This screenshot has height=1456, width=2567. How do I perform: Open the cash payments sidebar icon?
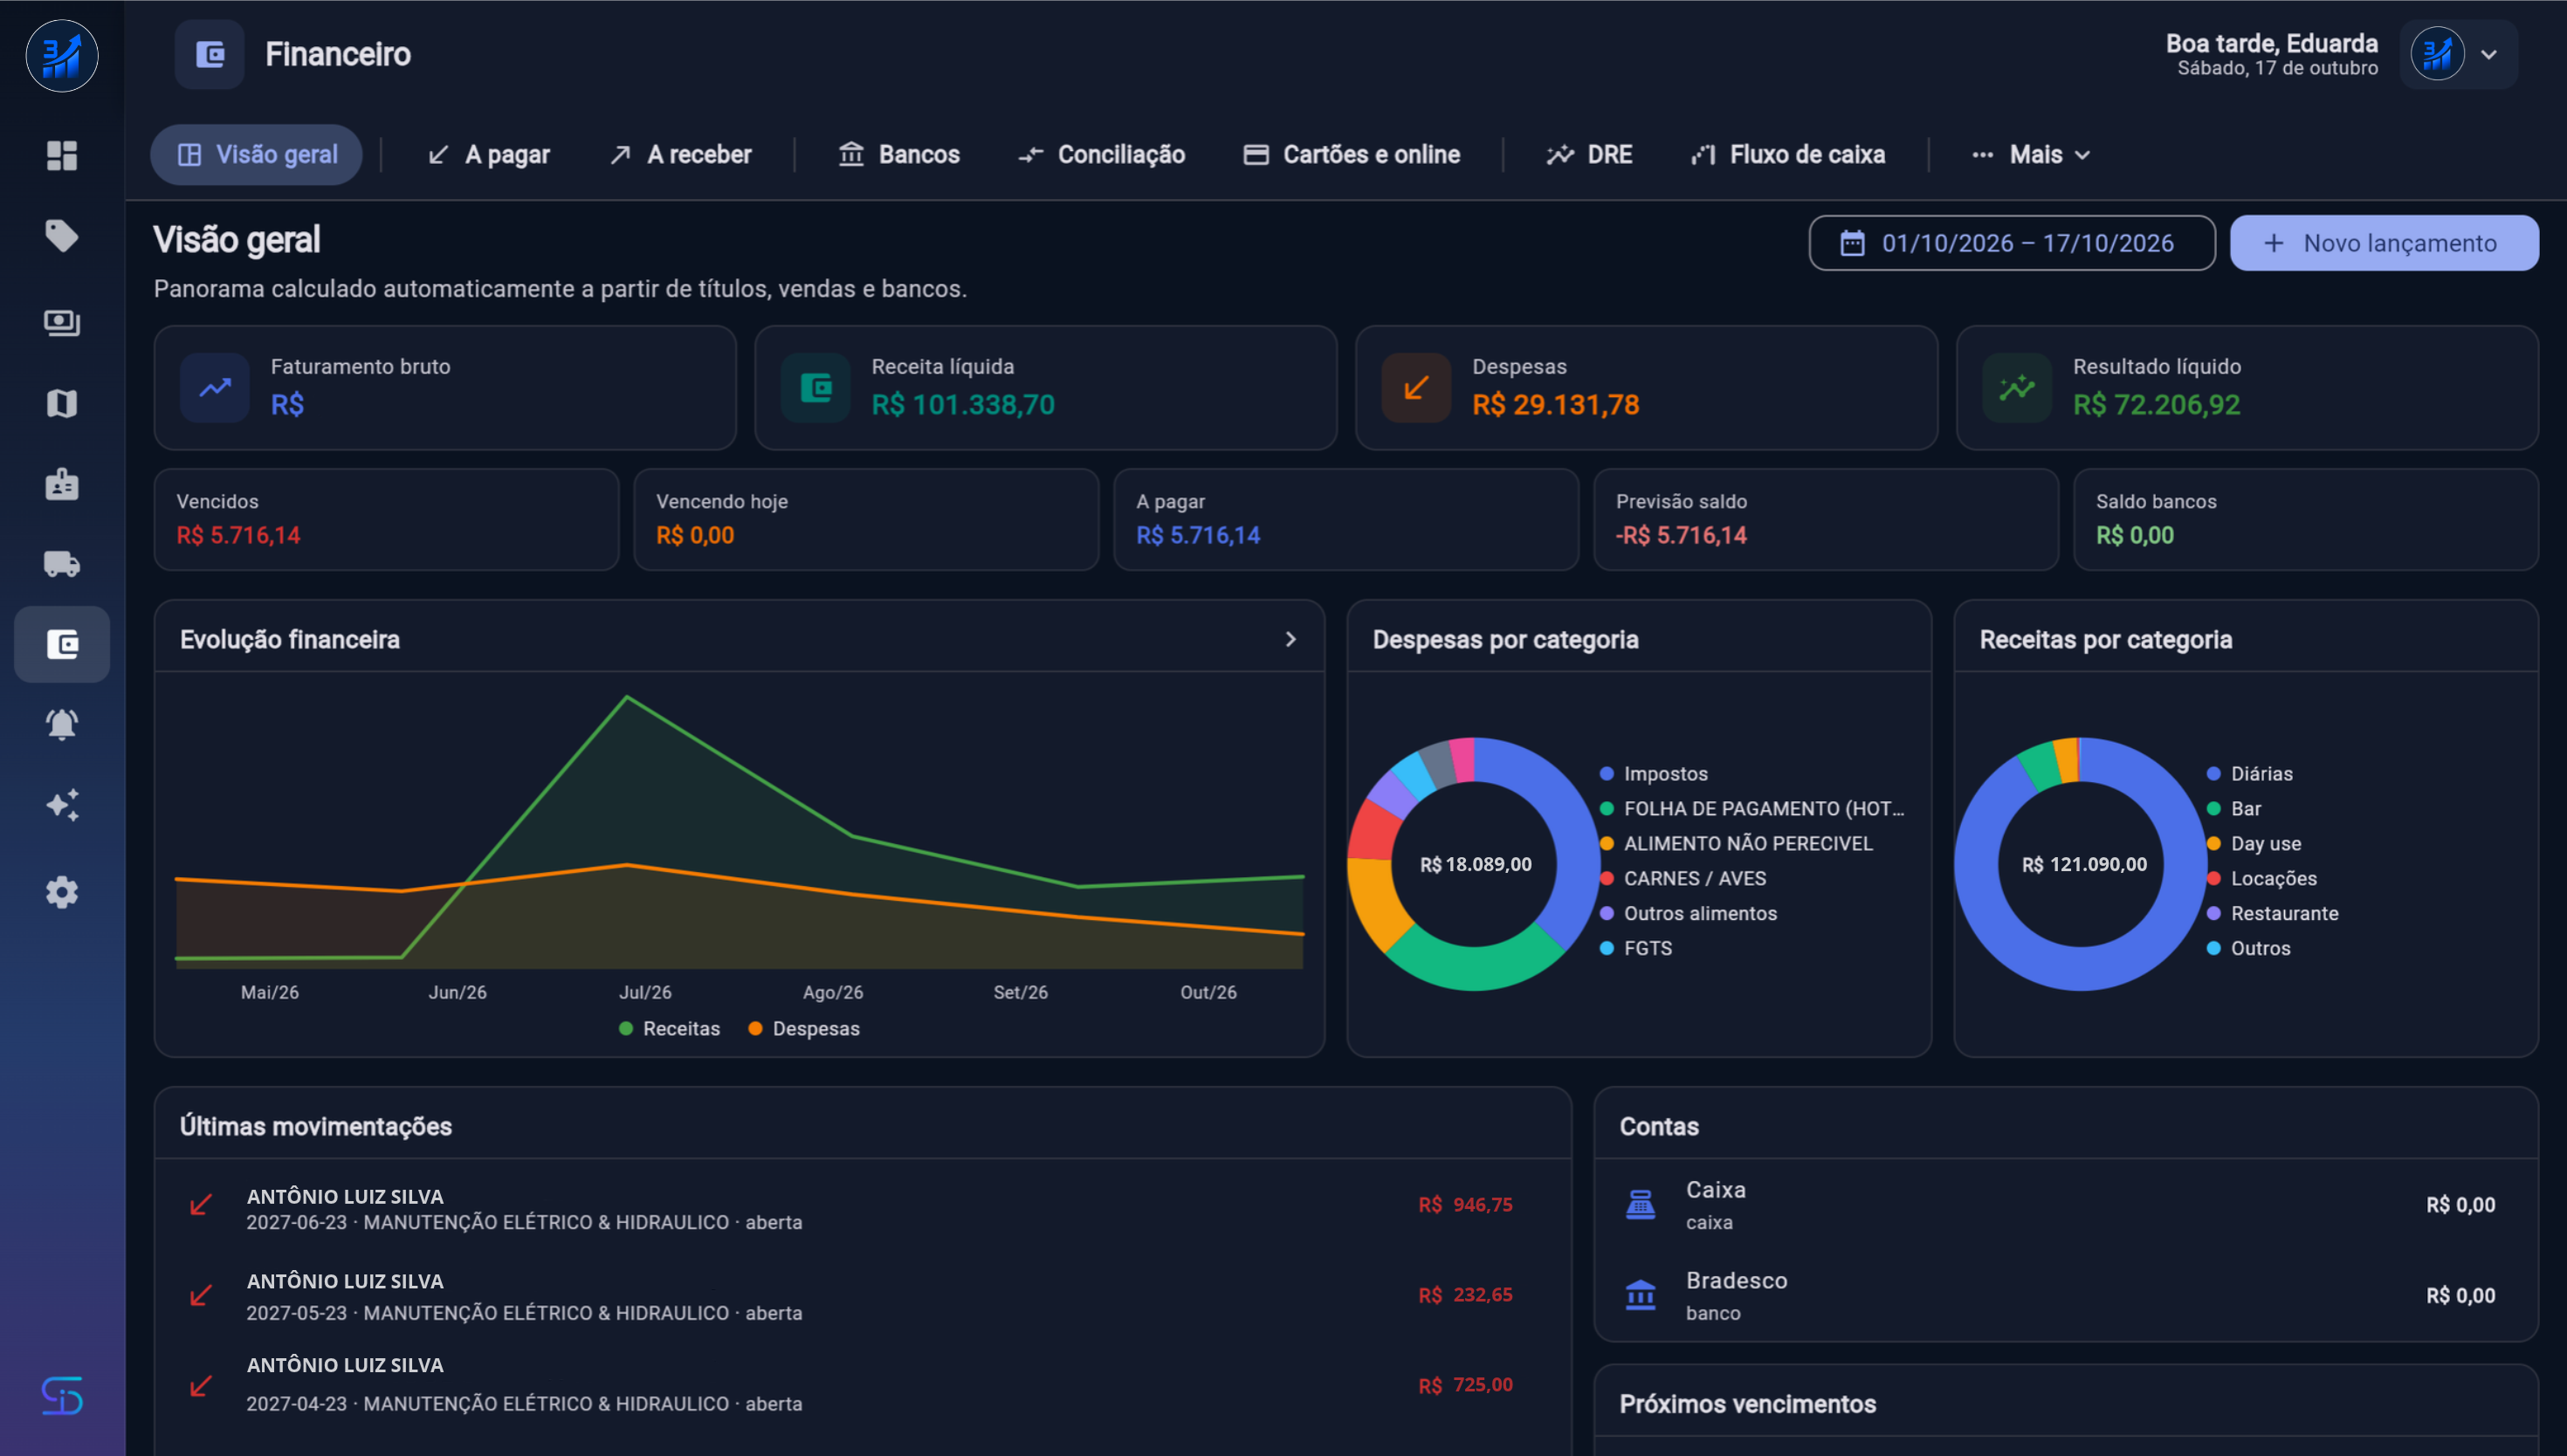(62, 322)
